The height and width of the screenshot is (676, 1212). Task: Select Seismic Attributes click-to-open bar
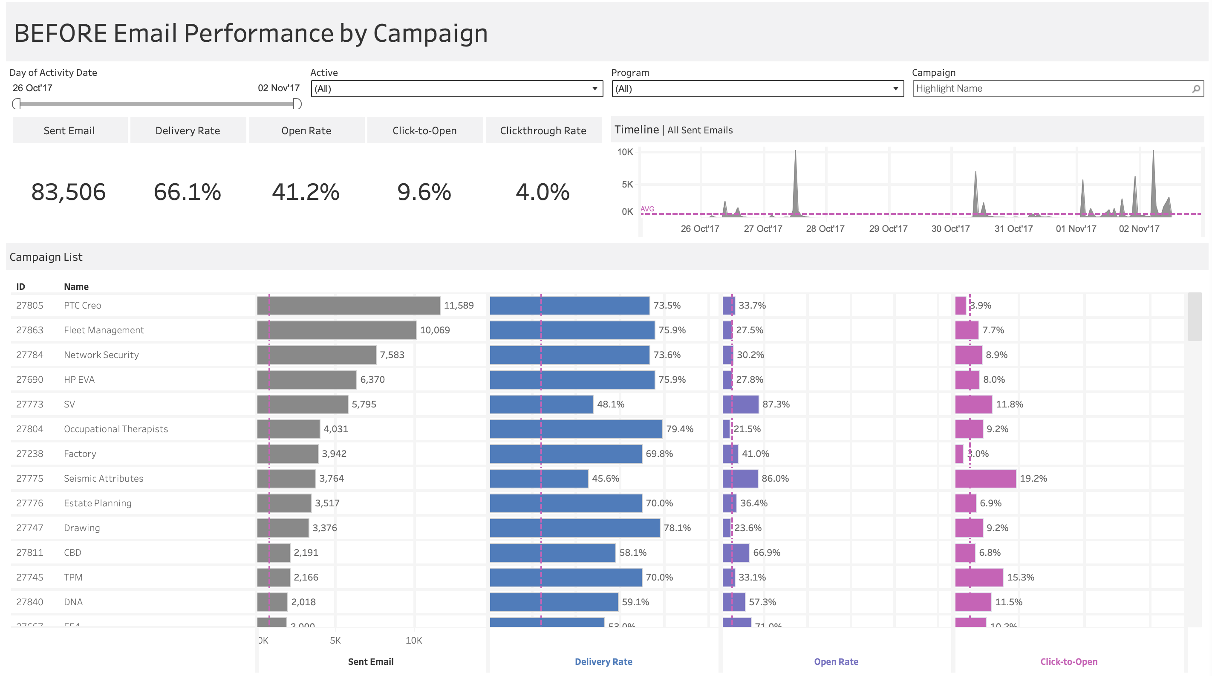(985, 479)
